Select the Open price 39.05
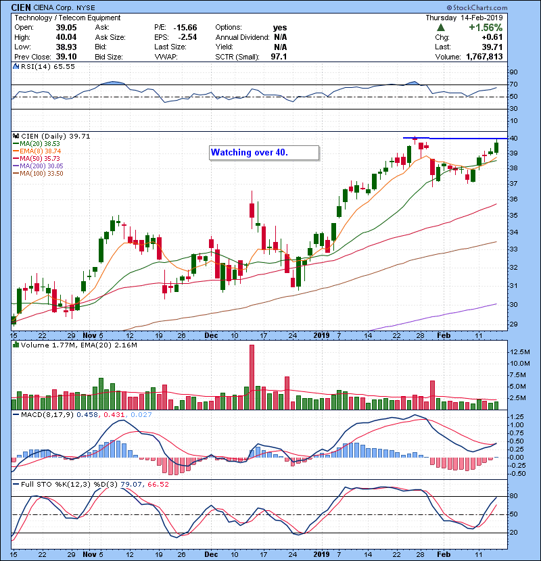The image size is (541, 561). (66, 28)
